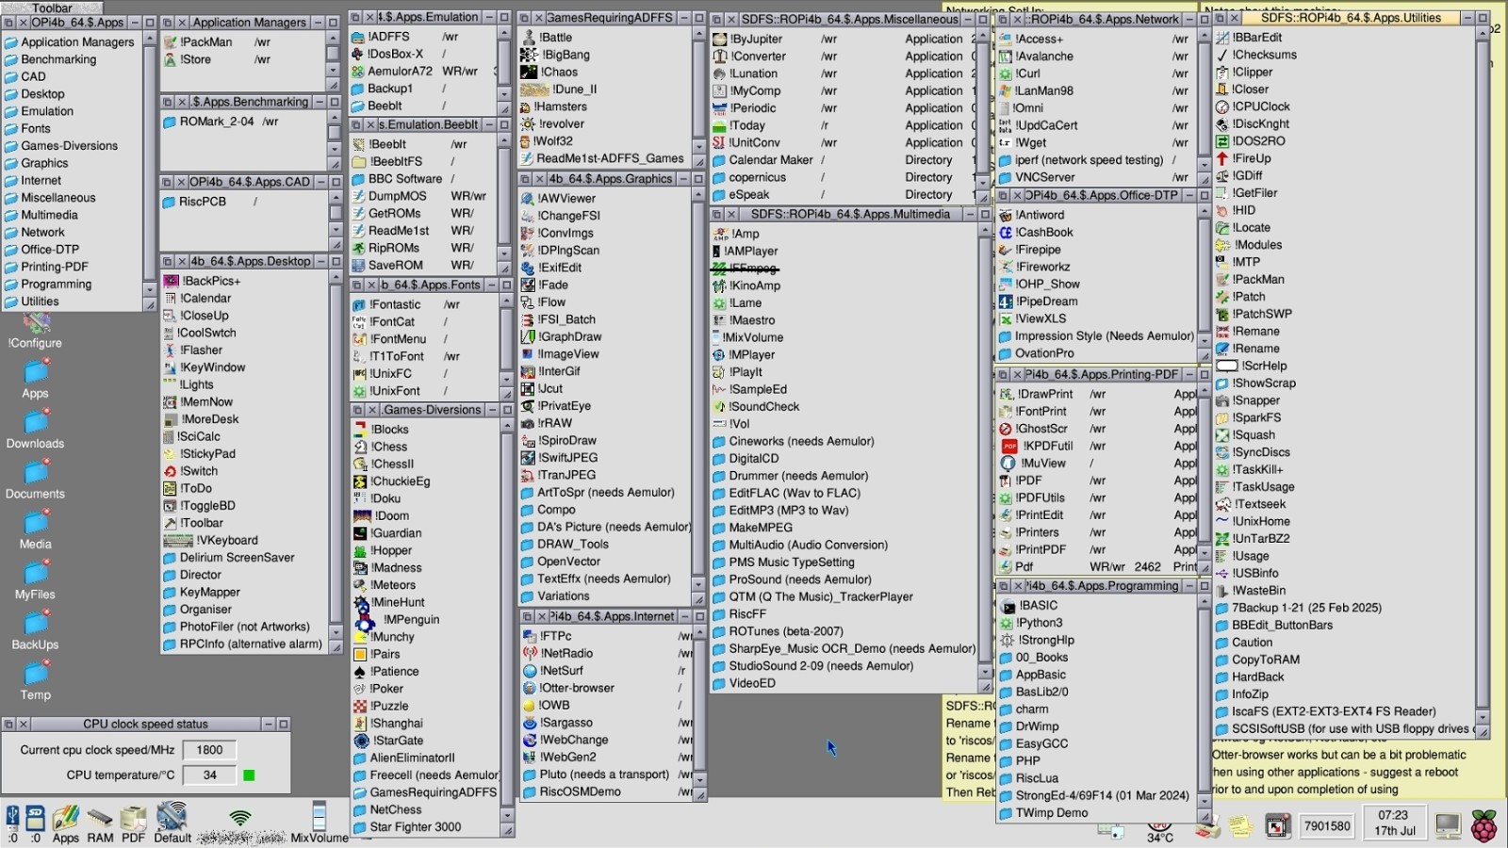Open Documents shortcut in the Toolbar
This screenshot has width=1508, height=848.
(35, 480)
